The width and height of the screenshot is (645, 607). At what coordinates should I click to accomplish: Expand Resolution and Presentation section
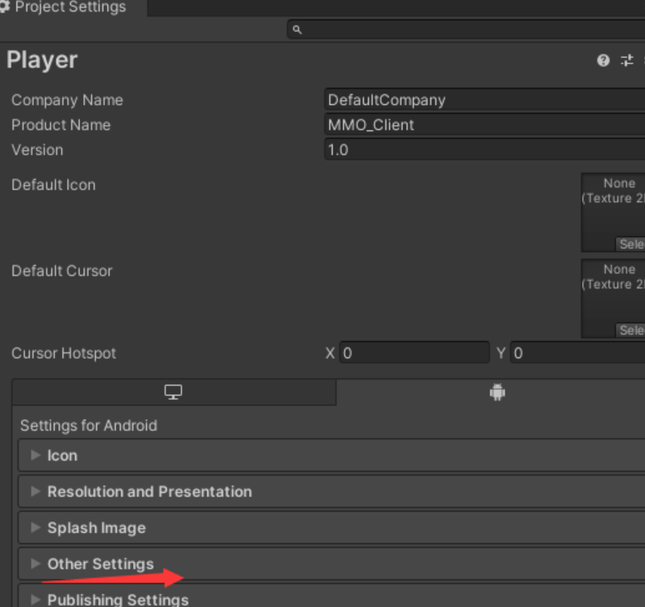coord(332,491)
